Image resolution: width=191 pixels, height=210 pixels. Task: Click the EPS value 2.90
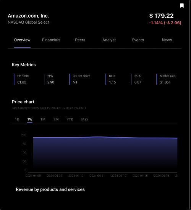(51, 82)
